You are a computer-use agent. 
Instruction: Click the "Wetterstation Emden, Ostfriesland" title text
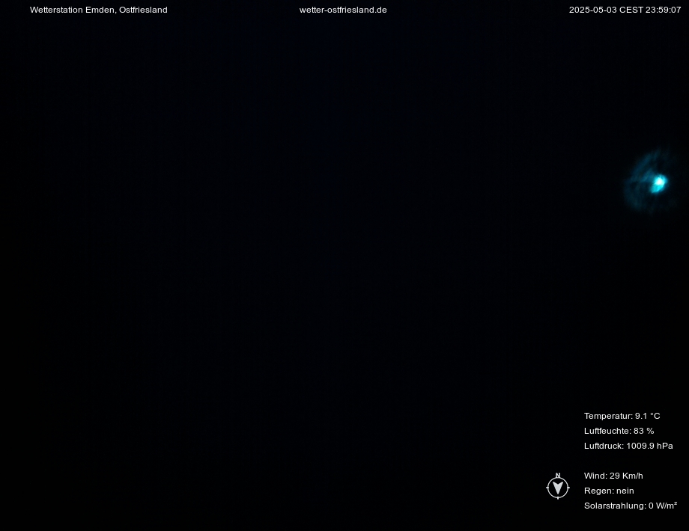pos(98,10)
